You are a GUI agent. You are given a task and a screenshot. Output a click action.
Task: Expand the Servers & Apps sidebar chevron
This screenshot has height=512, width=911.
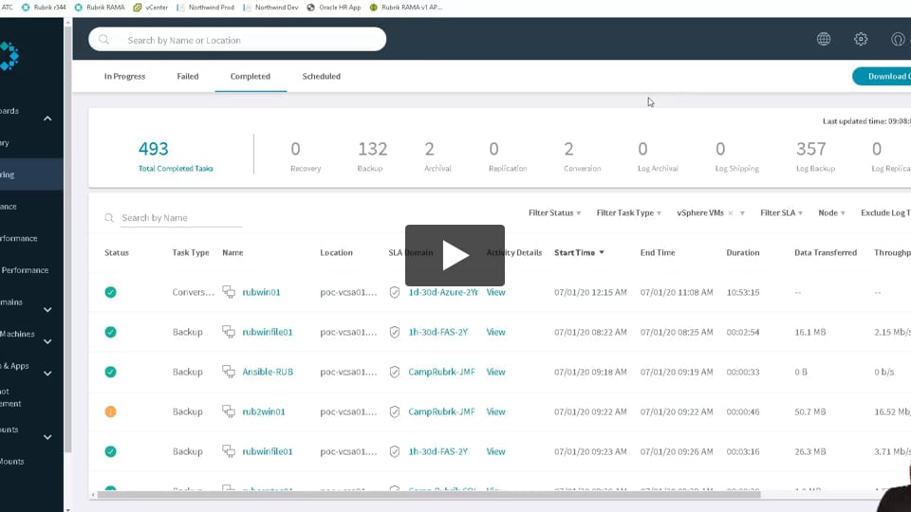pos(47,374)
